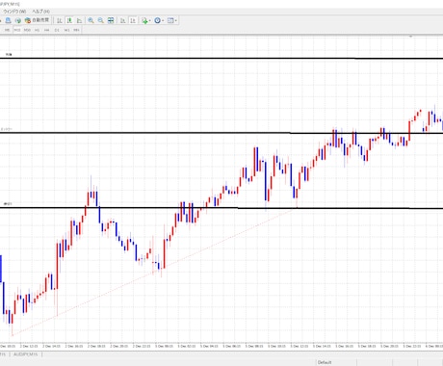Select the lowest black horizontal line

(x=221, y=208)
